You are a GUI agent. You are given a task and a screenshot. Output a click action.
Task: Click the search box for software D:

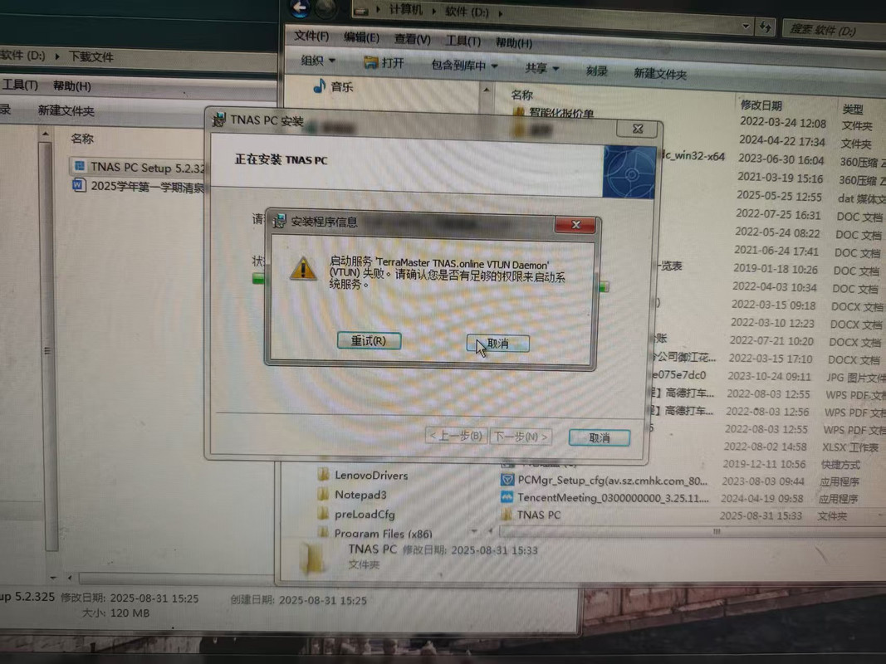tap(834, 30)
